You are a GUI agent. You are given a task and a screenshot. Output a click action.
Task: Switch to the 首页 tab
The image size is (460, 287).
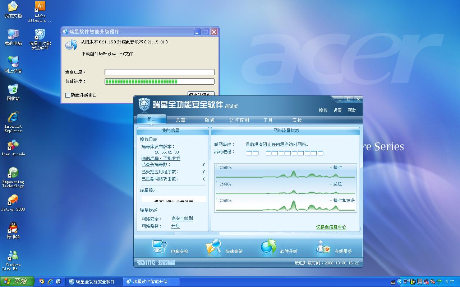click(x=152, y=119)
